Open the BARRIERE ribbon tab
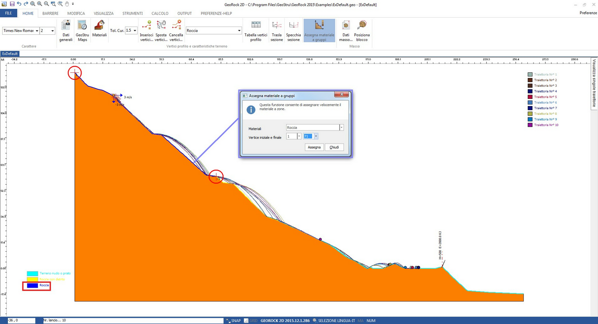Viewport: 598px width, 324px height. (50, 14)
